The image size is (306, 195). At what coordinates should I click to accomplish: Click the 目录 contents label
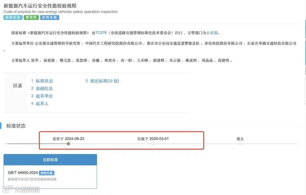17,85
